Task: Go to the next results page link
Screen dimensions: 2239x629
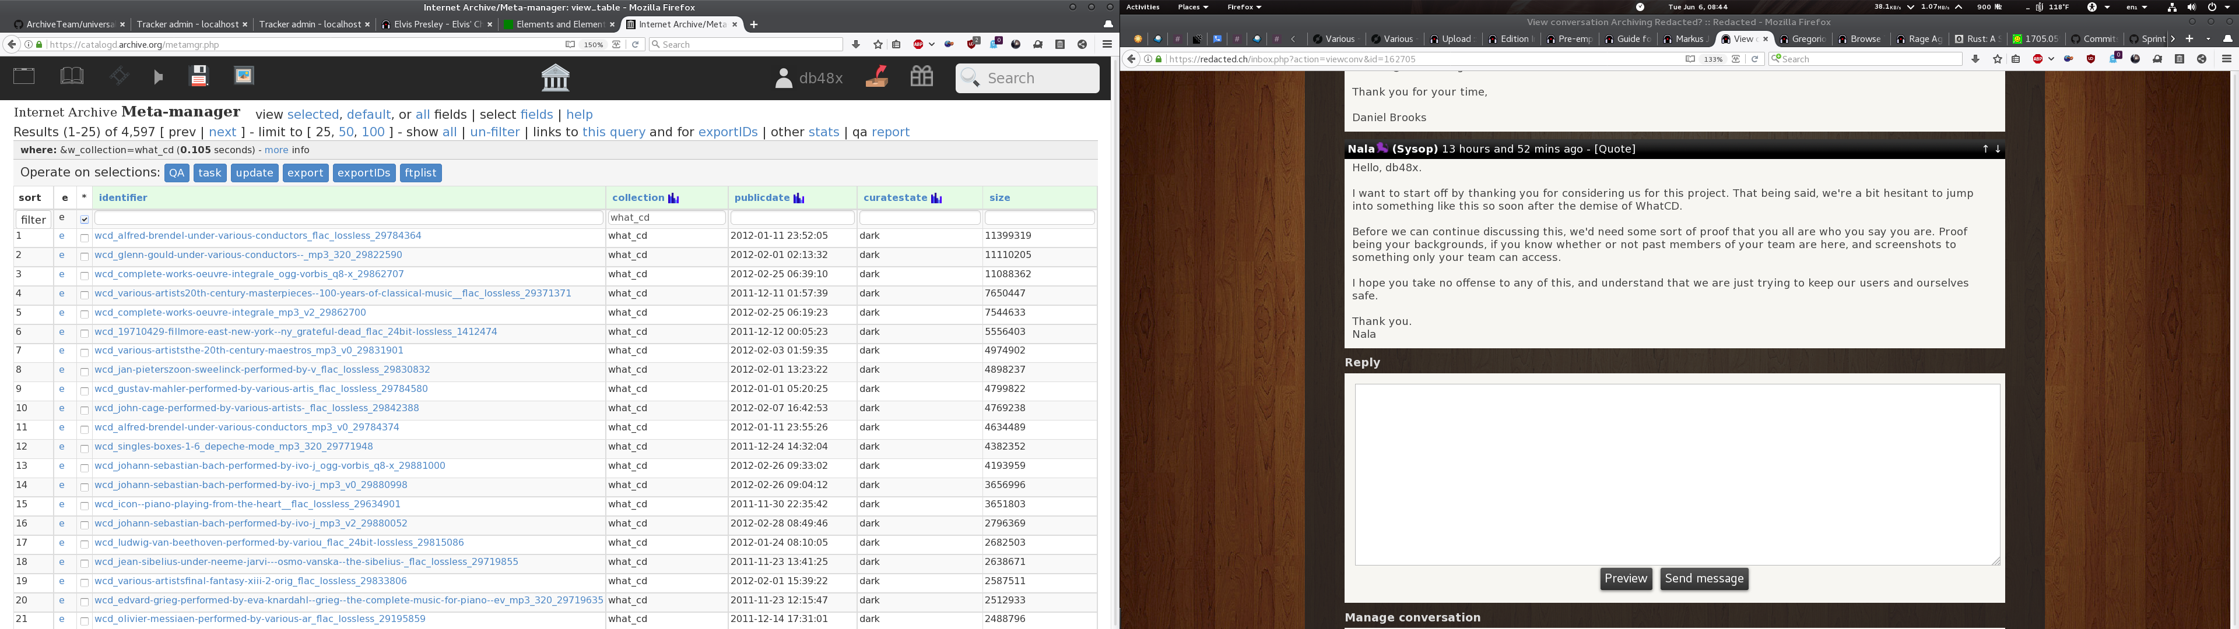Action: click(x=223, y=132)
